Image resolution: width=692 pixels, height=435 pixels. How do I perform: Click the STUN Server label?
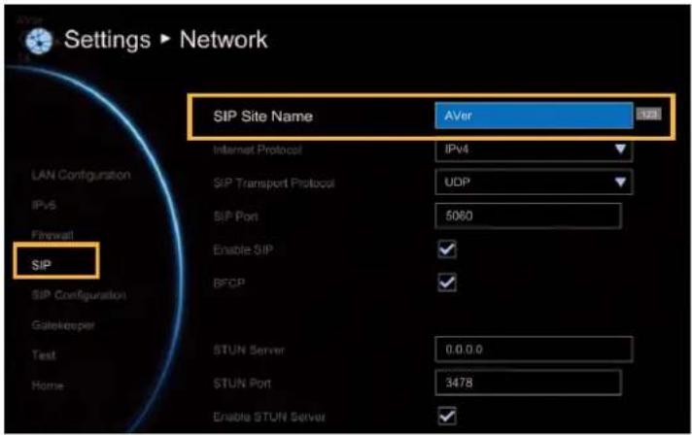249,350
